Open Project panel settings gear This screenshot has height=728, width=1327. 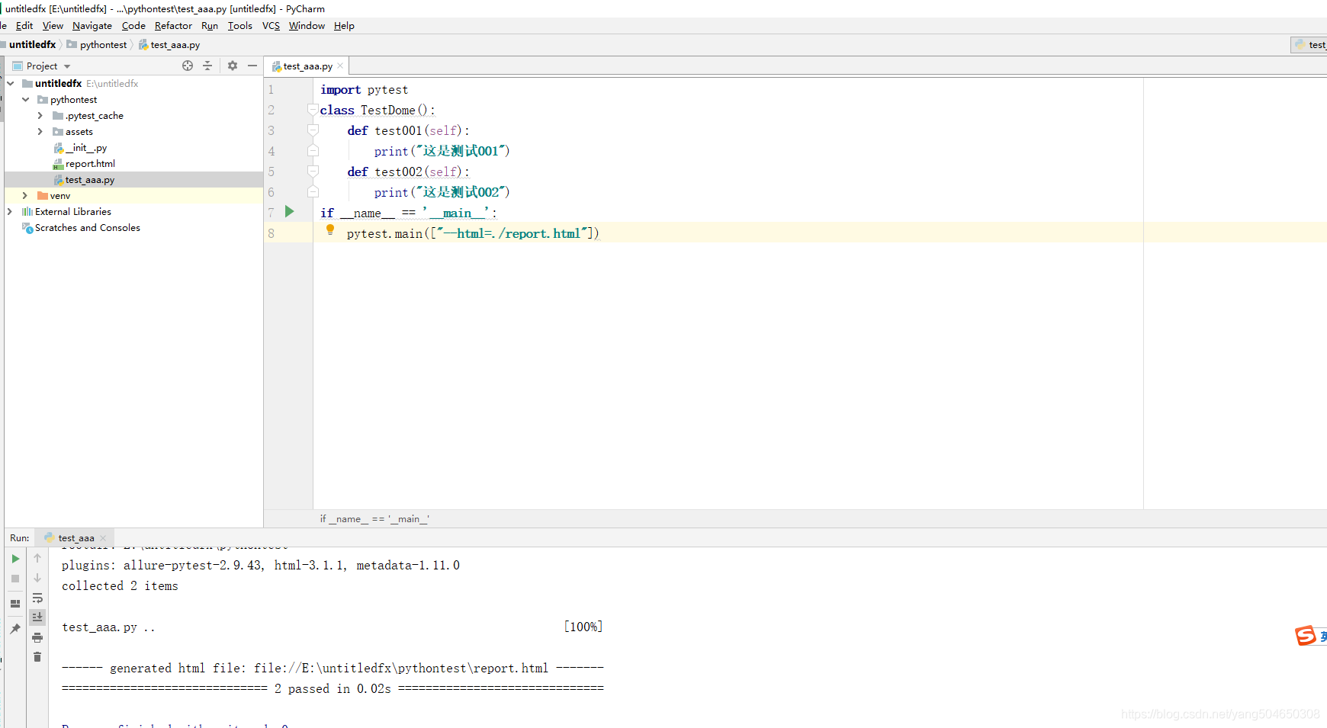[233, 66]
